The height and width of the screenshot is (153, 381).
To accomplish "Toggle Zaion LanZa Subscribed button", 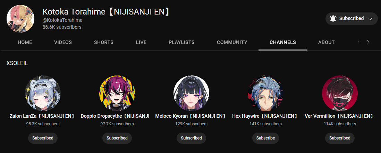I will 43,138.
